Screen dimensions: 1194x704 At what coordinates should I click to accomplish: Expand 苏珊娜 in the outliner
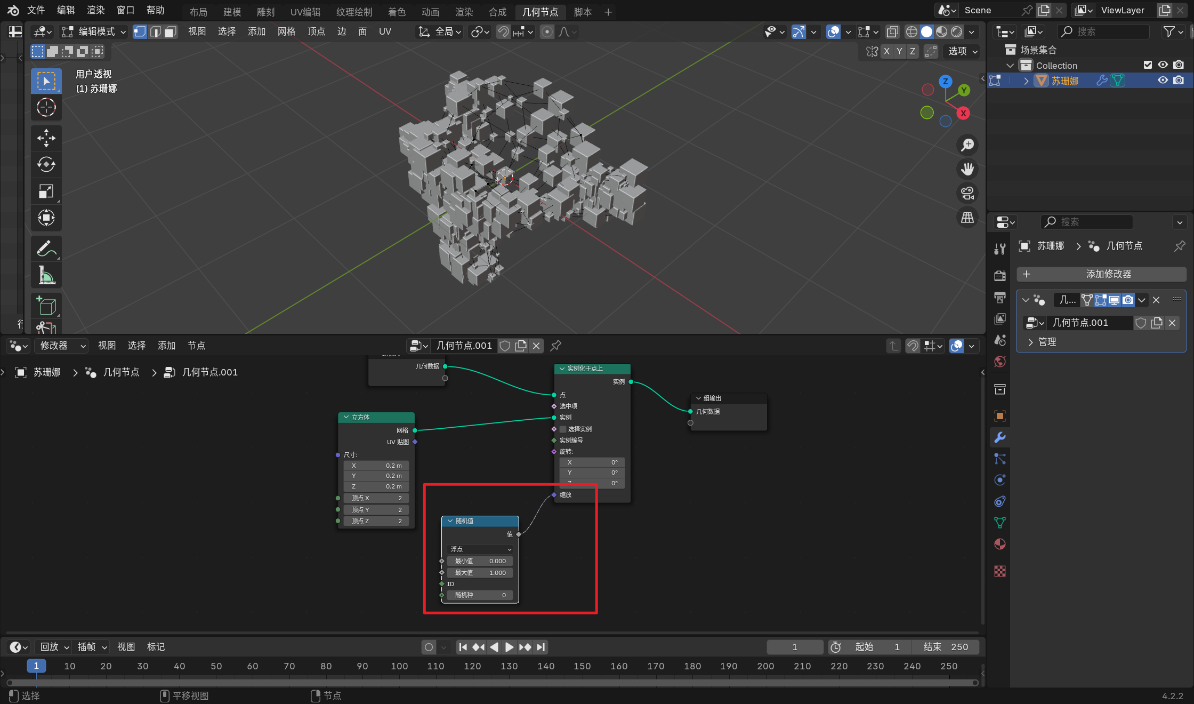point(1026,81)
